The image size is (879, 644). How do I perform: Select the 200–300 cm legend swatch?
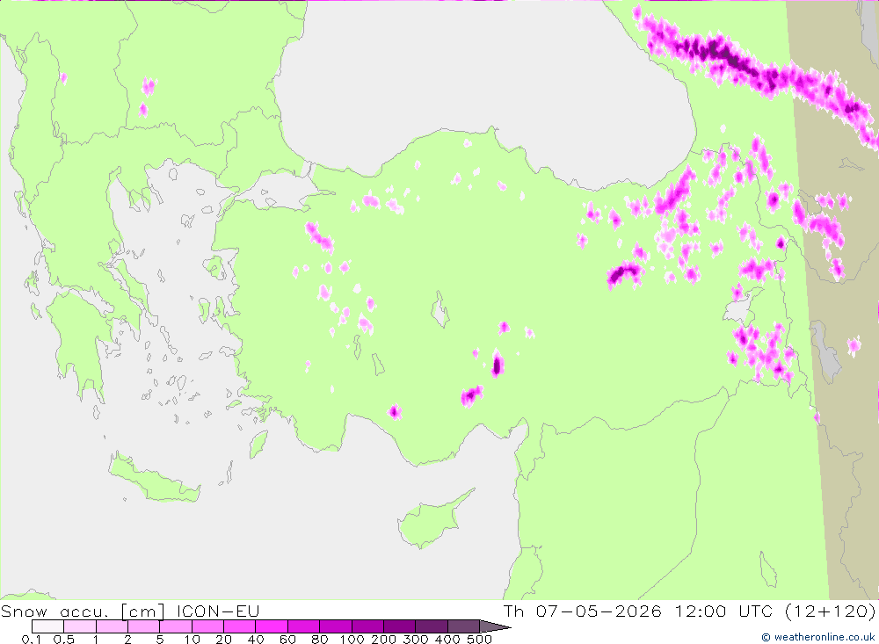399,626
